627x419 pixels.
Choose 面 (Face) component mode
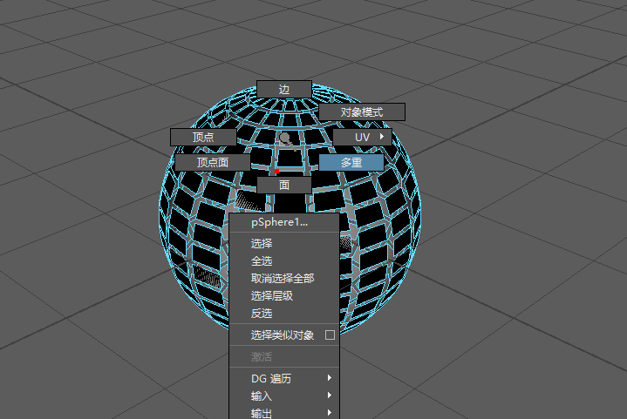(x=284, y=185)
